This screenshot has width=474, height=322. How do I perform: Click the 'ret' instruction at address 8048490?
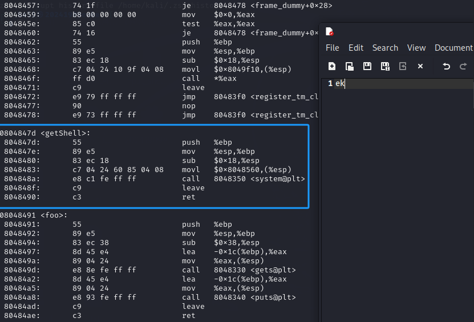point(189,197)
